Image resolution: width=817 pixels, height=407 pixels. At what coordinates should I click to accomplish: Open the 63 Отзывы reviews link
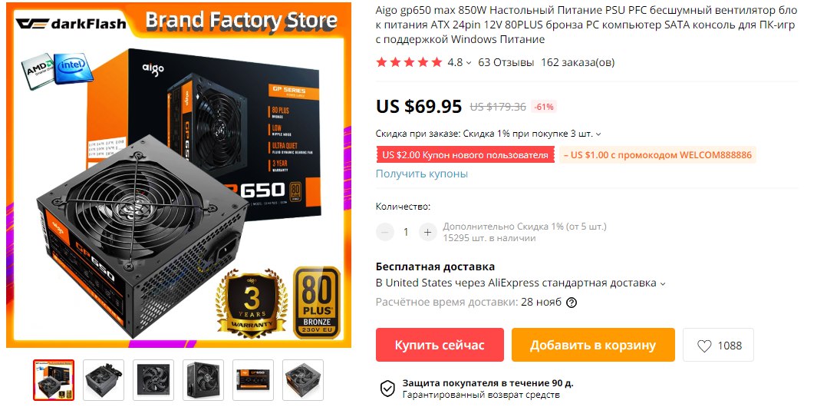click(506, 63)
